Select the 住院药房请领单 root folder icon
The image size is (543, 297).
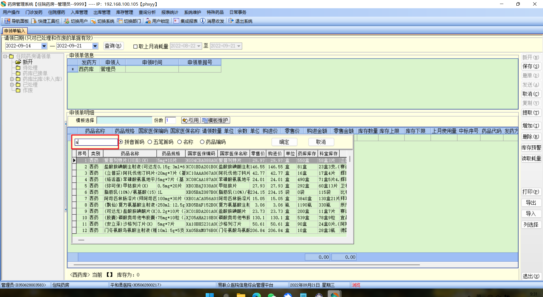pyautogui.click(x=11, y=56)
